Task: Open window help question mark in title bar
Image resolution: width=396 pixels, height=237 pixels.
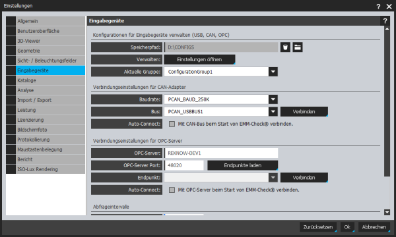Action: 378,7
